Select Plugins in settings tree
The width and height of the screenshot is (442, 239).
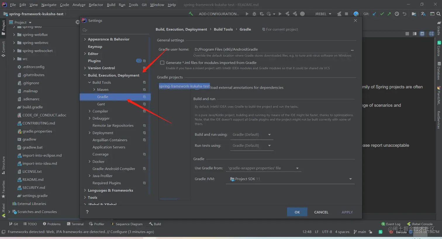point(94,61)
